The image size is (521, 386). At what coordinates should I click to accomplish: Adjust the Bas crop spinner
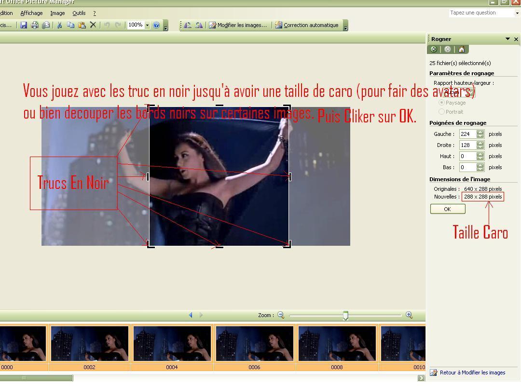point(480,167)
